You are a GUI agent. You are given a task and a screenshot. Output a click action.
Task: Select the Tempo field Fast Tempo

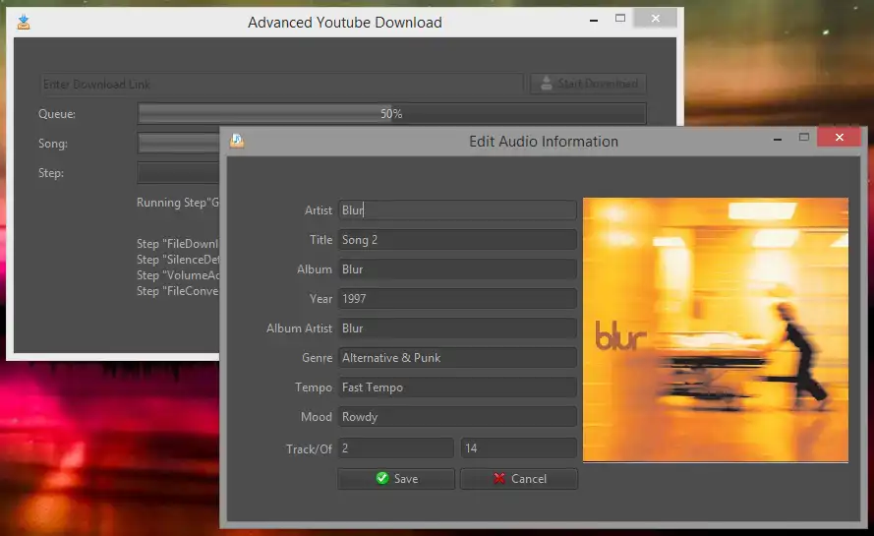(x=457, y=387)
